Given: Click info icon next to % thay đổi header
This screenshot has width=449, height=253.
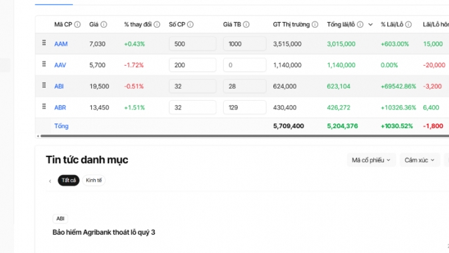Looking at the screenshot, I should tap(157, 25).
